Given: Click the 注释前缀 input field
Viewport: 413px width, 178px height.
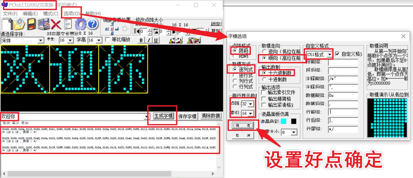Looking at the screenshot, I should pyautogui.click(x=343, y=79).
